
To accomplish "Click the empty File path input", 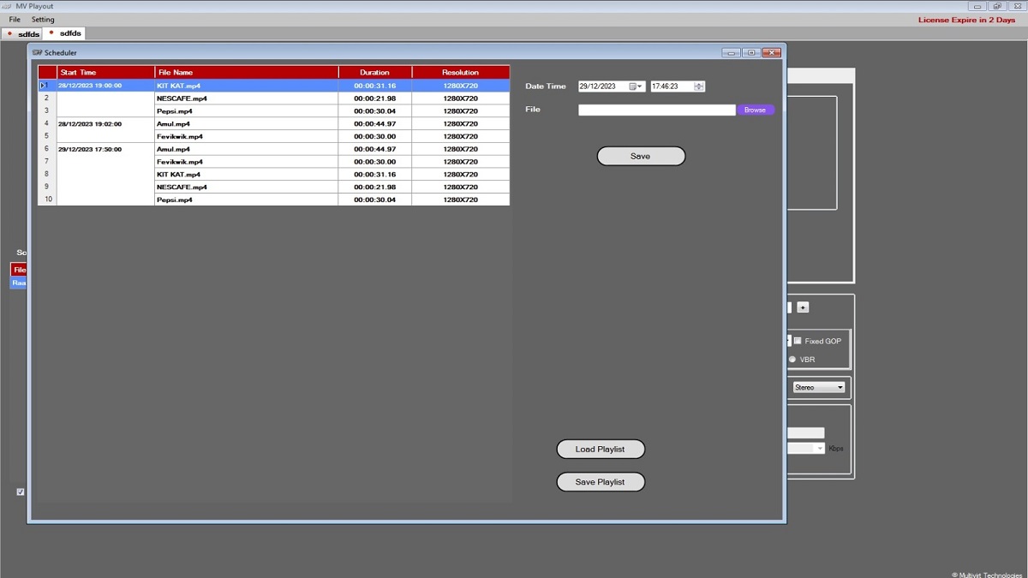I will (x=657, y=110).
